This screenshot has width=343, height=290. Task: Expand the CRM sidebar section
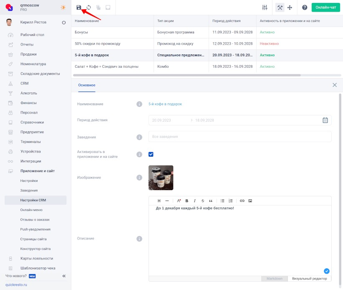coord(25,83)
